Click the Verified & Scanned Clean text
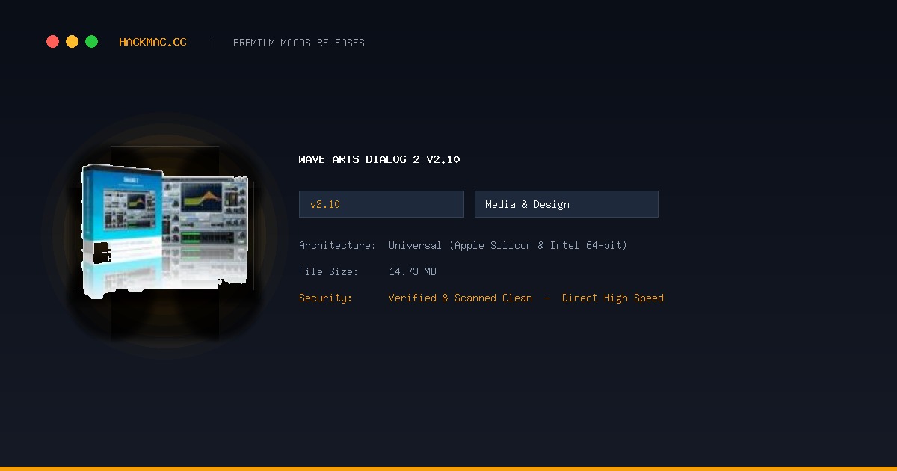 pos(460,298)
